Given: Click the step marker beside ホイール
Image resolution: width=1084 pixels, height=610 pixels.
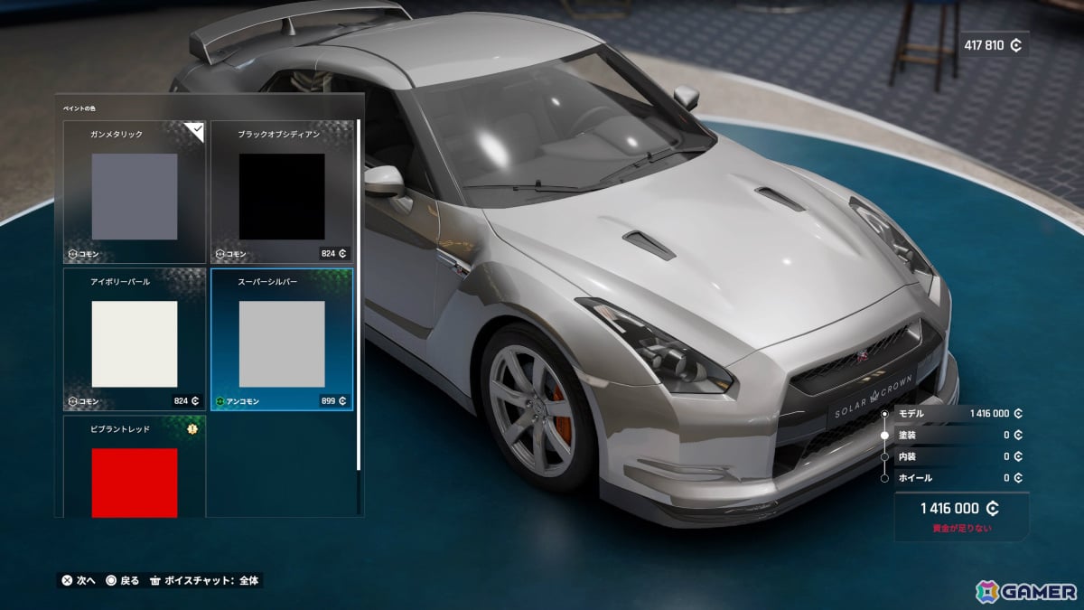Looking at the screenshot, I should (884, 478).
